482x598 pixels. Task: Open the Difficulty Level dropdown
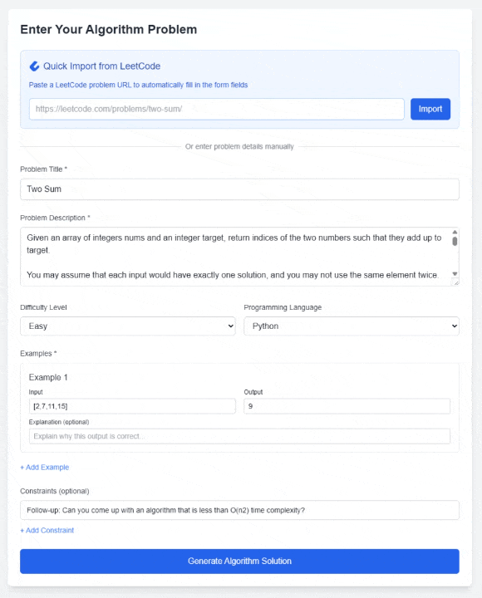[x=128, y=326]
